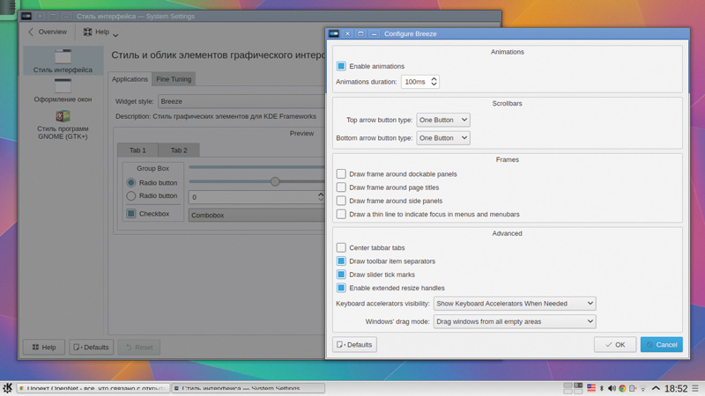Click the Animations duration value field
The height and width of the screenshot is (396, 705).
415,82
